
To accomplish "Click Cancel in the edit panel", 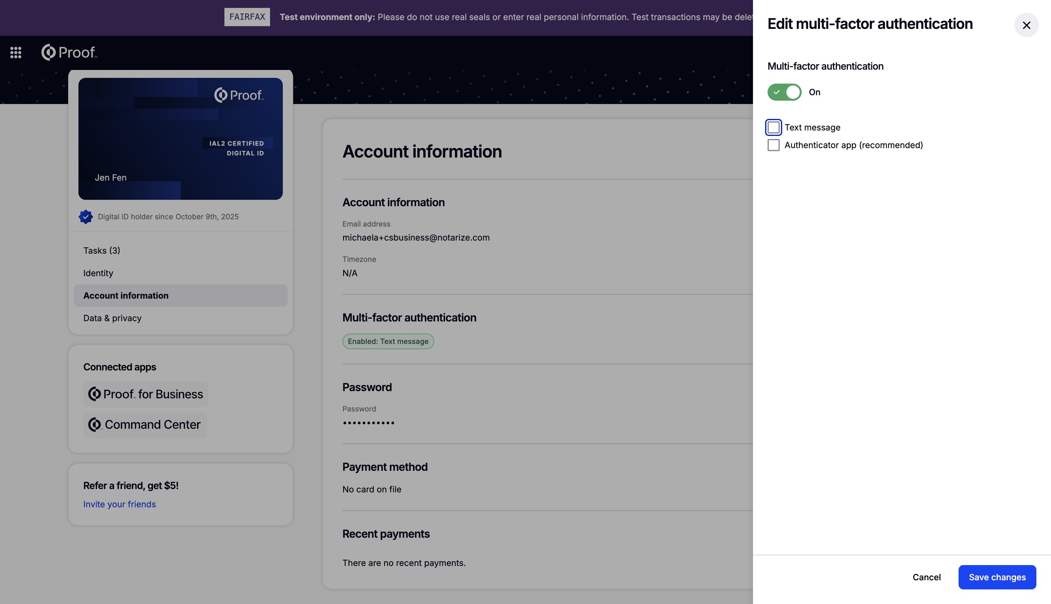I will coord(927,577).
